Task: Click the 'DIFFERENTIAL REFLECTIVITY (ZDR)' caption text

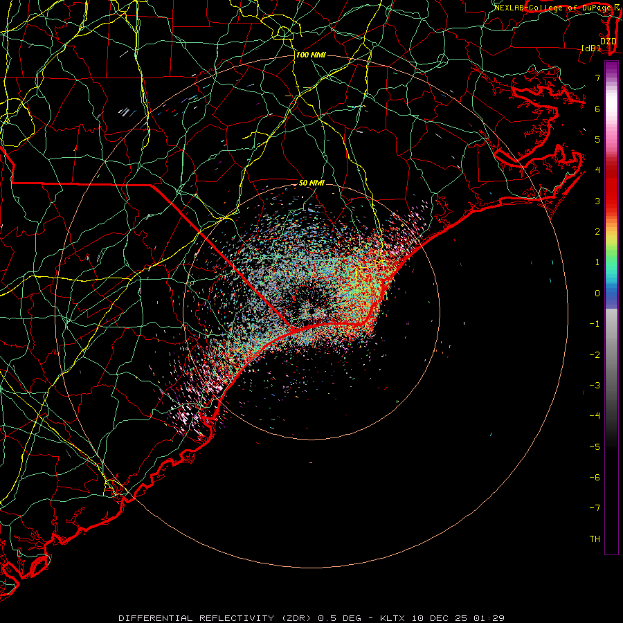Action: pyautogui.click(x=216, y=618)
